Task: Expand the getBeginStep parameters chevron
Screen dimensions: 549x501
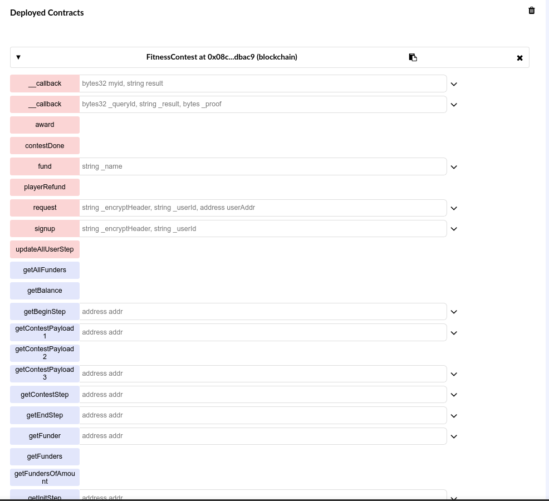Action: click(454, 312)
